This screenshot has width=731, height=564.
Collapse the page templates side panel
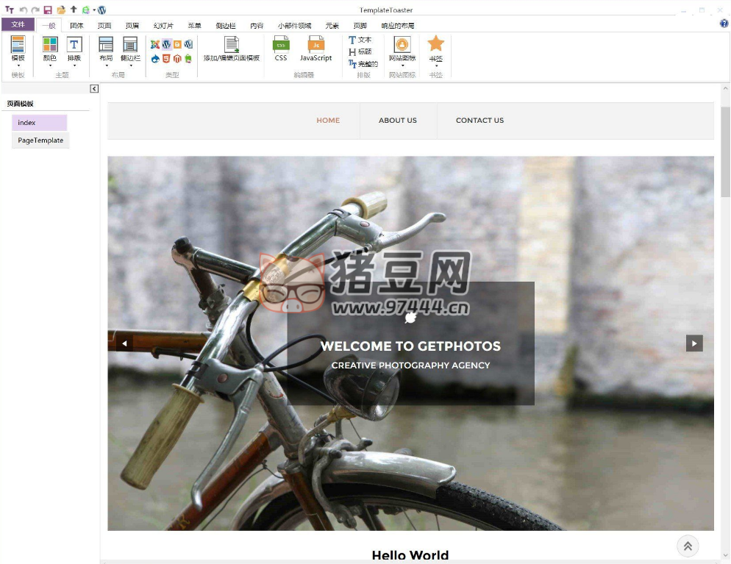[94, 89]
